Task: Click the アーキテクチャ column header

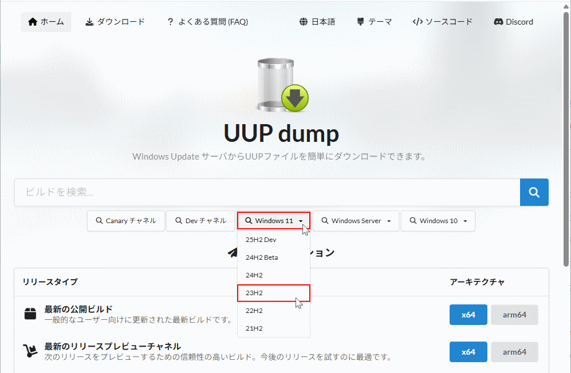Action: tap(477, 282)
